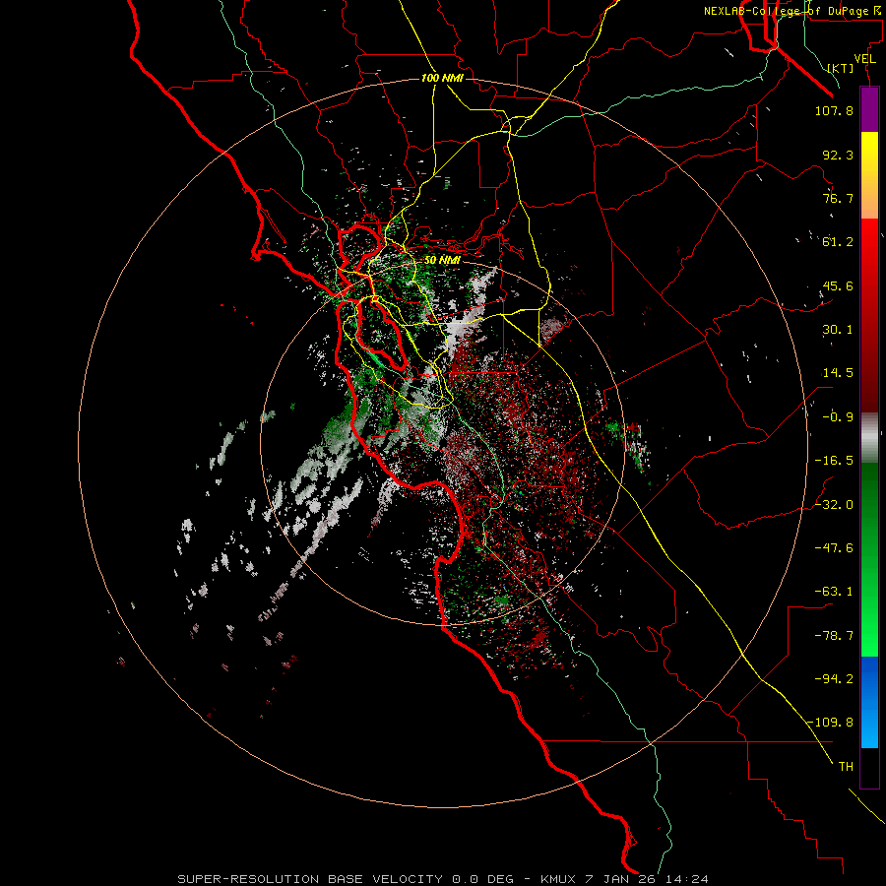Click the 107.8 legend value

click(x=834, y=110)
